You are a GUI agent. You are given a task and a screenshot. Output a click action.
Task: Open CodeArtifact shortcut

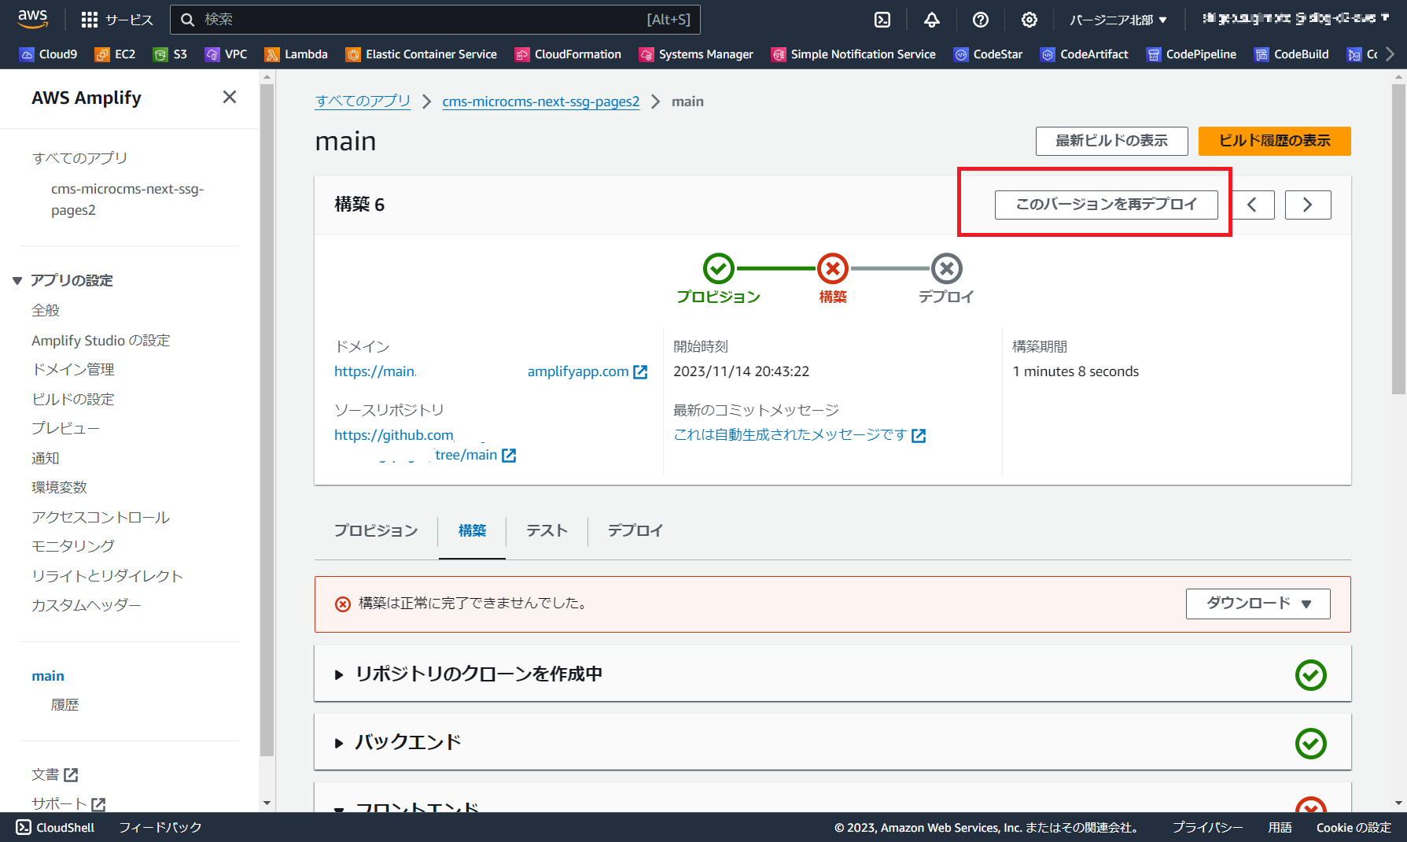coord(1085,54)
